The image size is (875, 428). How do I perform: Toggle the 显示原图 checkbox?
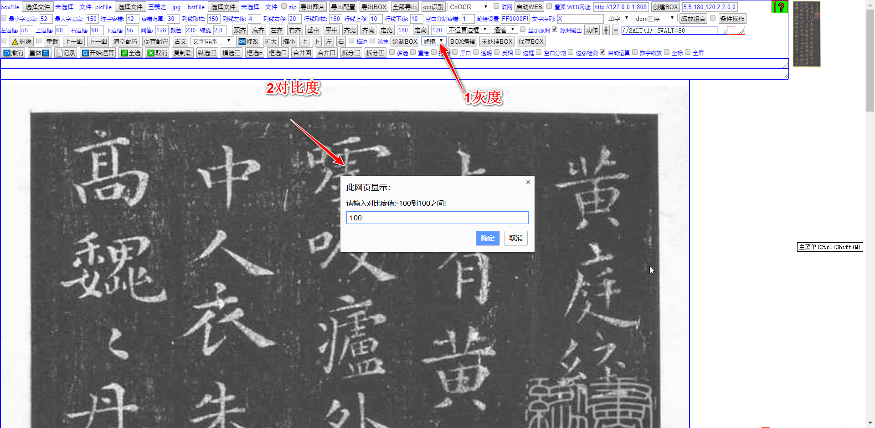point(523,29)
